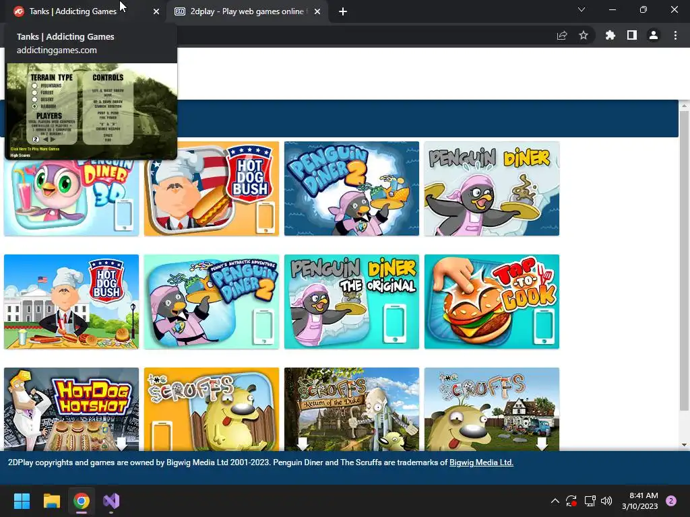The width and height of the screenshot is (690, 517).
Task: Switch to the 2dplay web games tab
Action: tap(247, 11)
